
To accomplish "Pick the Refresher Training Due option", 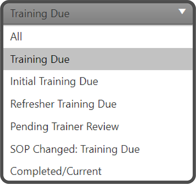I will click(x=63, y=104).
